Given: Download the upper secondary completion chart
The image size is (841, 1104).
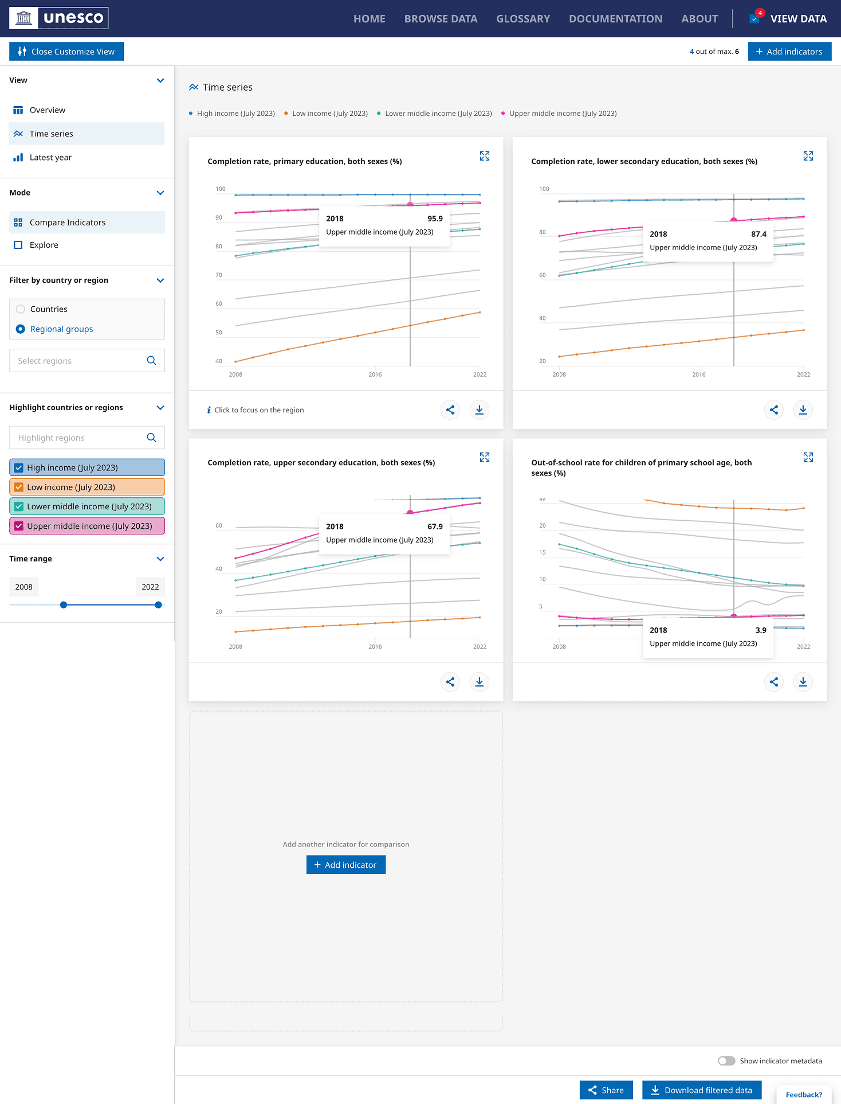Looking at the screenshot, I should point(479,682).
